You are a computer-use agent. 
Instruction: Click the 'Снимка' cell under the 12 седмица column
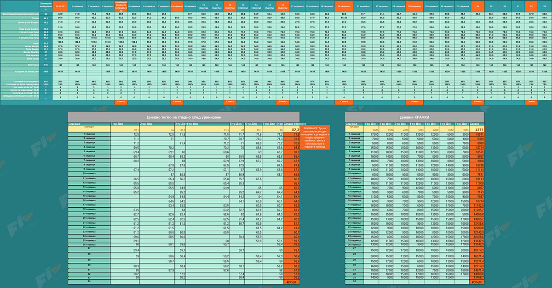tap(230, 102)
